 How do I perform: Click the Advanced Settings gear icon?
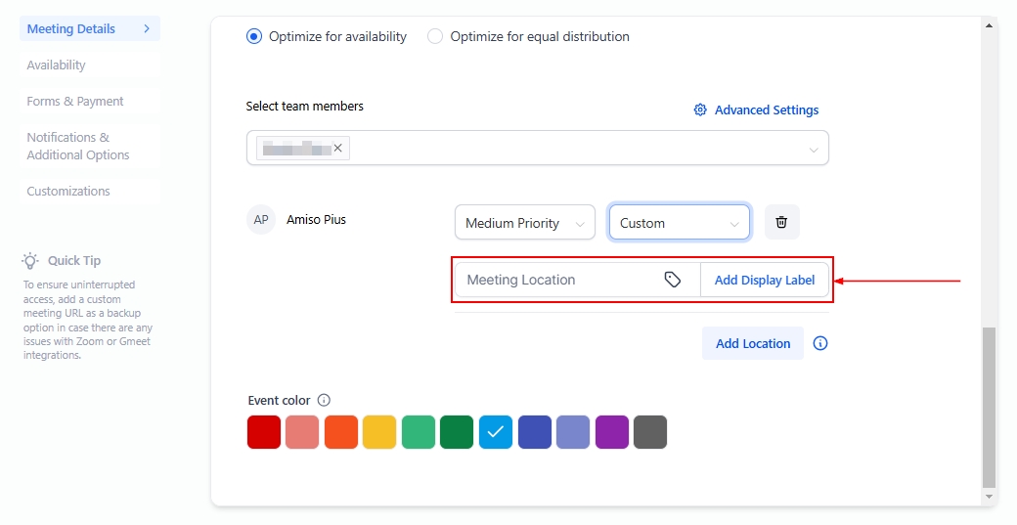click(x=700, y=110)
